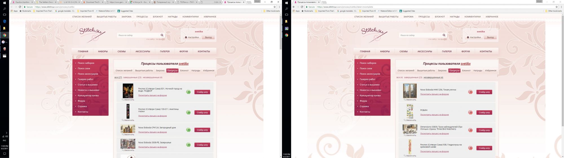Choose незавершенные (4) filter in left window
This screenshot has width=564, height=158.
point(152,77)
